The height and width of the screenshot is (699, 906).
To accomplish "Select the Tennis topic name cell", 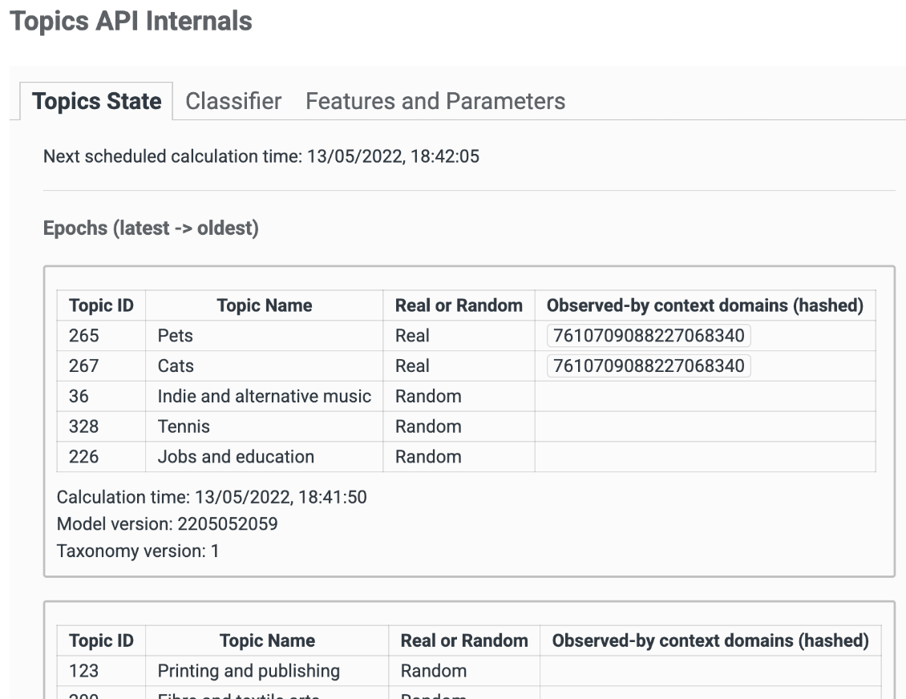I will pos(184,426).
